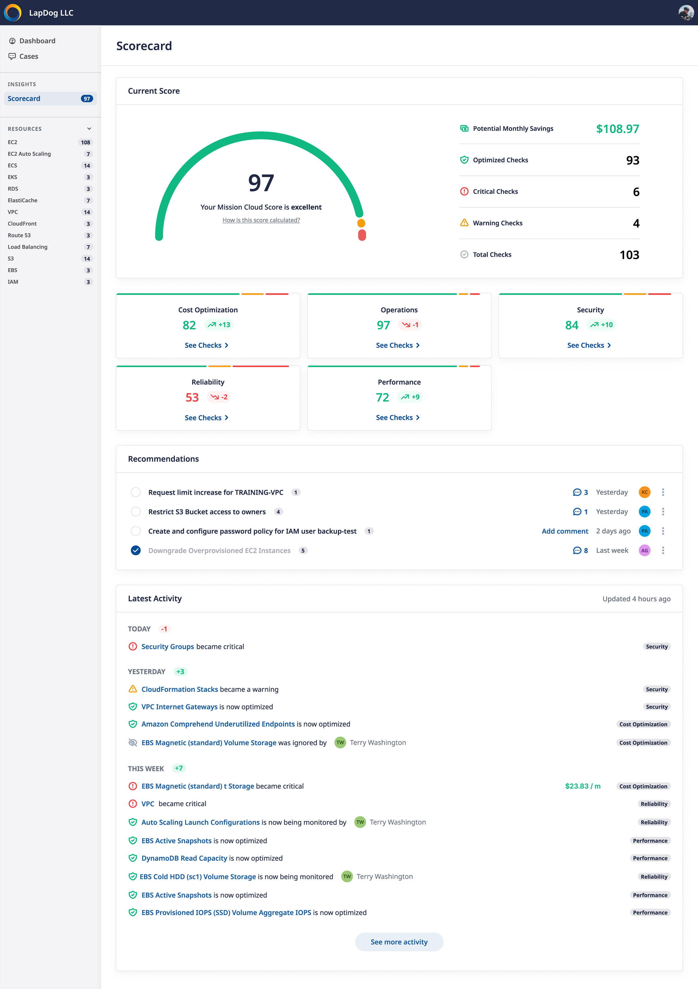Open the three-dot menu for Restrict S3 Bucket recommendation
Screen dimensions: 698x989
coord(663,512)
